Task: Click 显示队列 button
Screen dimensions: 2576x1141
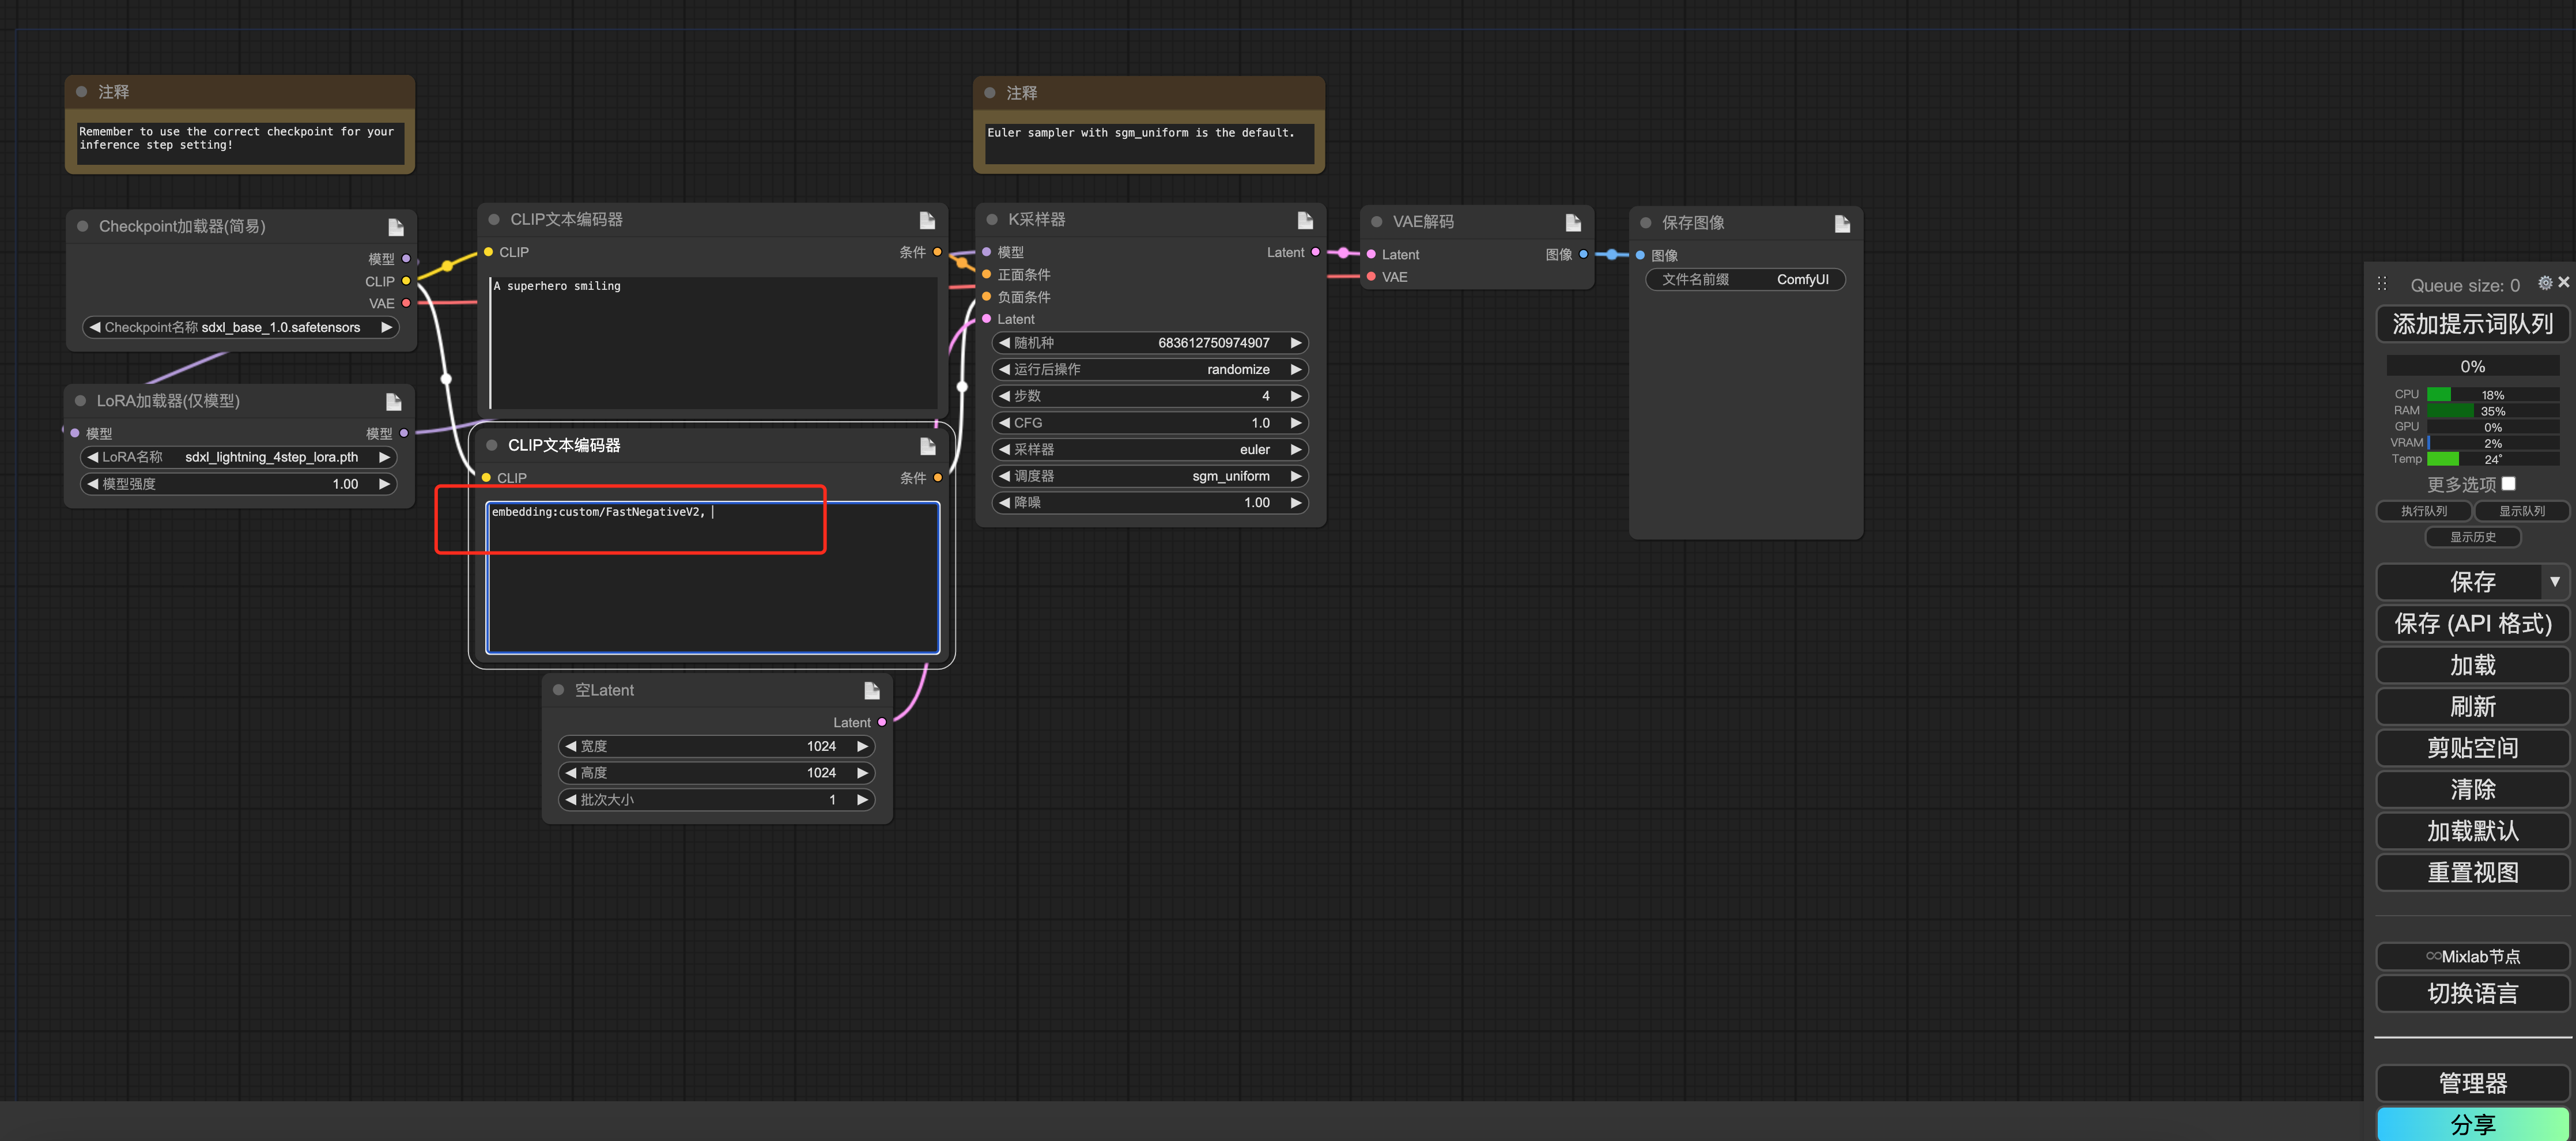Action: point(2521,512)
